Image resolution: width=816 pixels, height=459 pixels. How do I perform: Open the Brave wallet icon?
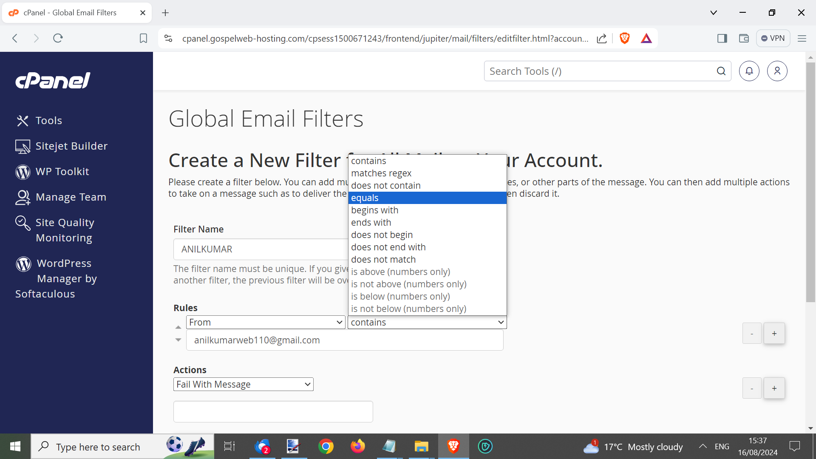pyautogui.click(x=744, y=38)
